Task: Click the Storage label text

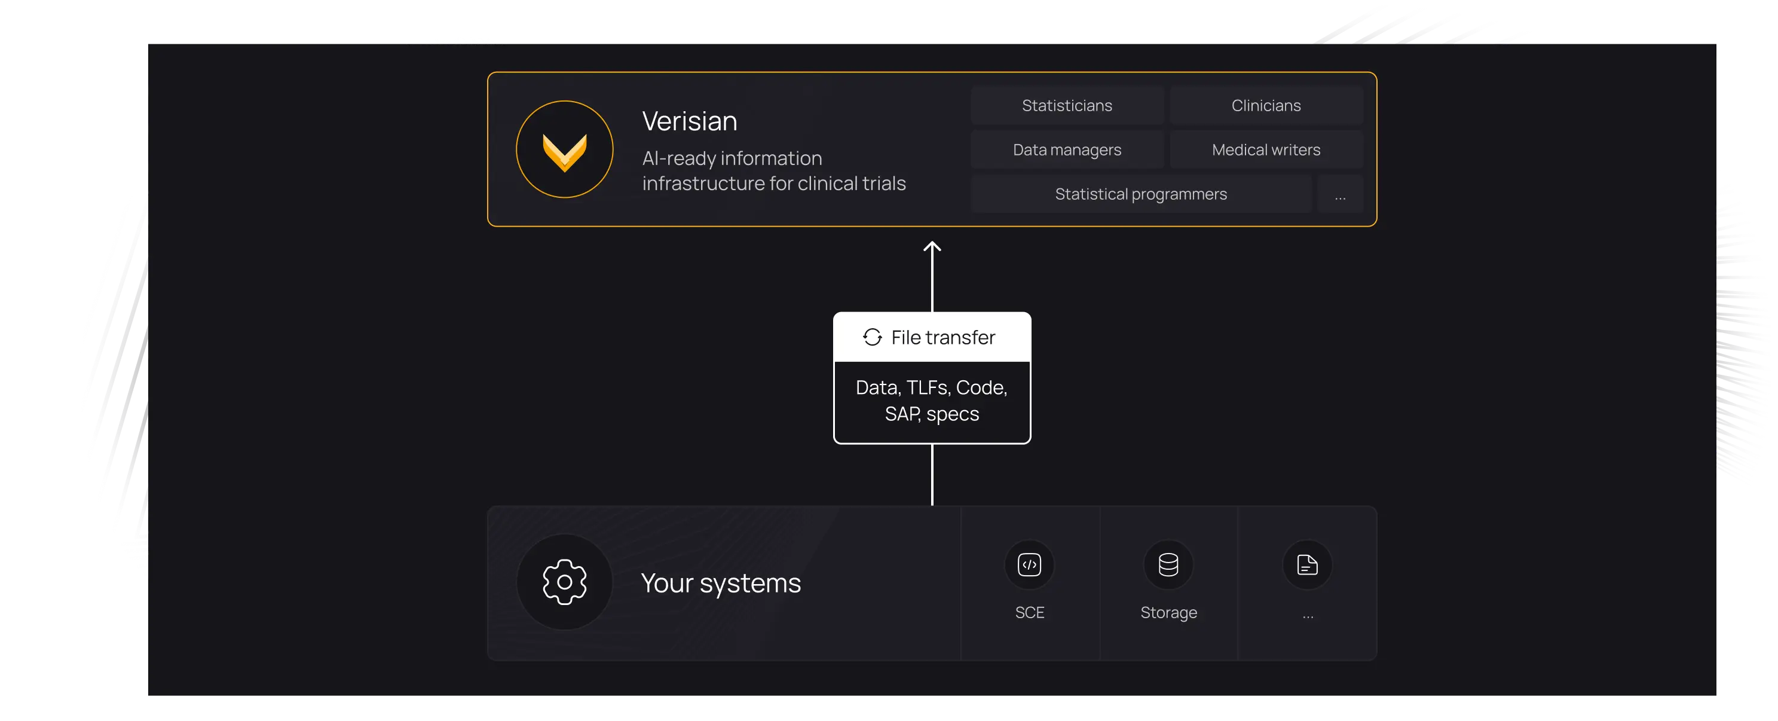Action: pyautogui.click(x=1168, y=613)
